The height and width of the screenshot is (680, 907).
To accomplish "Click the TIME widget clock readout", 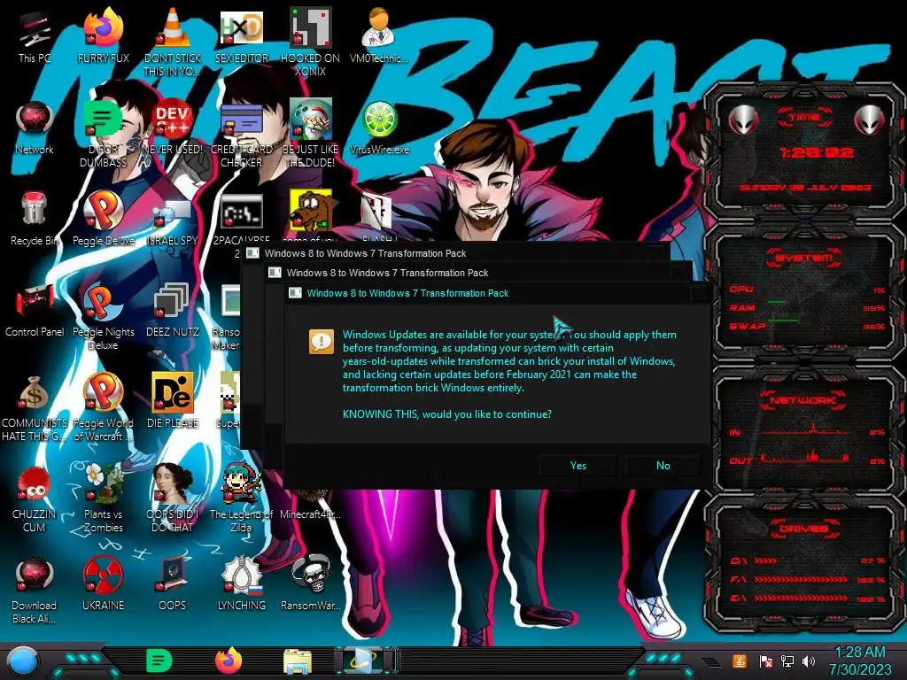I will (x=816, y=152).
